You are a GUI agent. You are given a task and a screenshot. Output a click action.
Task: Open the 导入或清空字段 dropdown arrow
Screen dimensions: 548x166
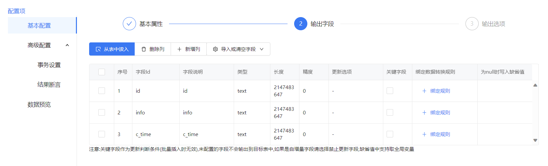262,49
